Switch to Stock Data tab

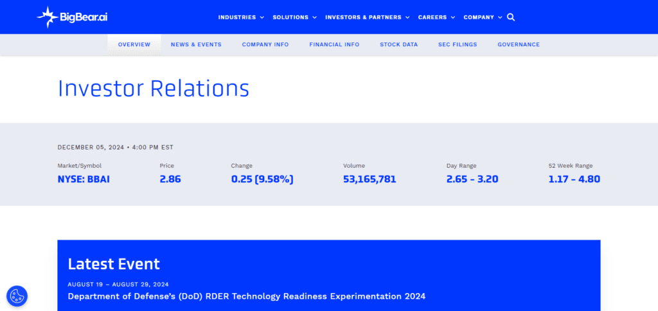click(398, 44)
